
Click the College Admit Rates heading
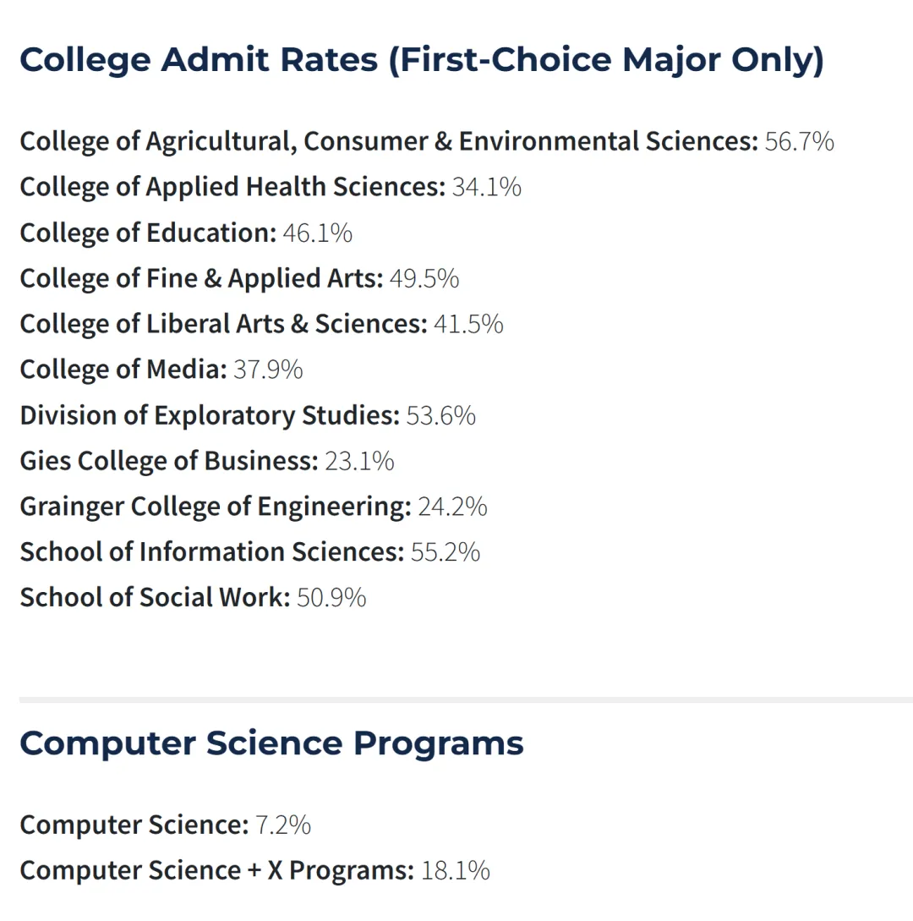tap(421, 60)
